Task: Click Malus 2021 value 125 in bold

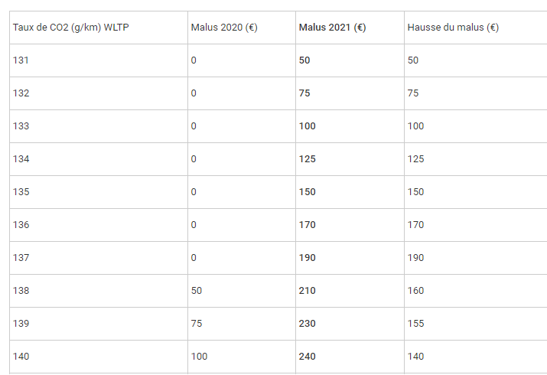Action: [307, 159]
